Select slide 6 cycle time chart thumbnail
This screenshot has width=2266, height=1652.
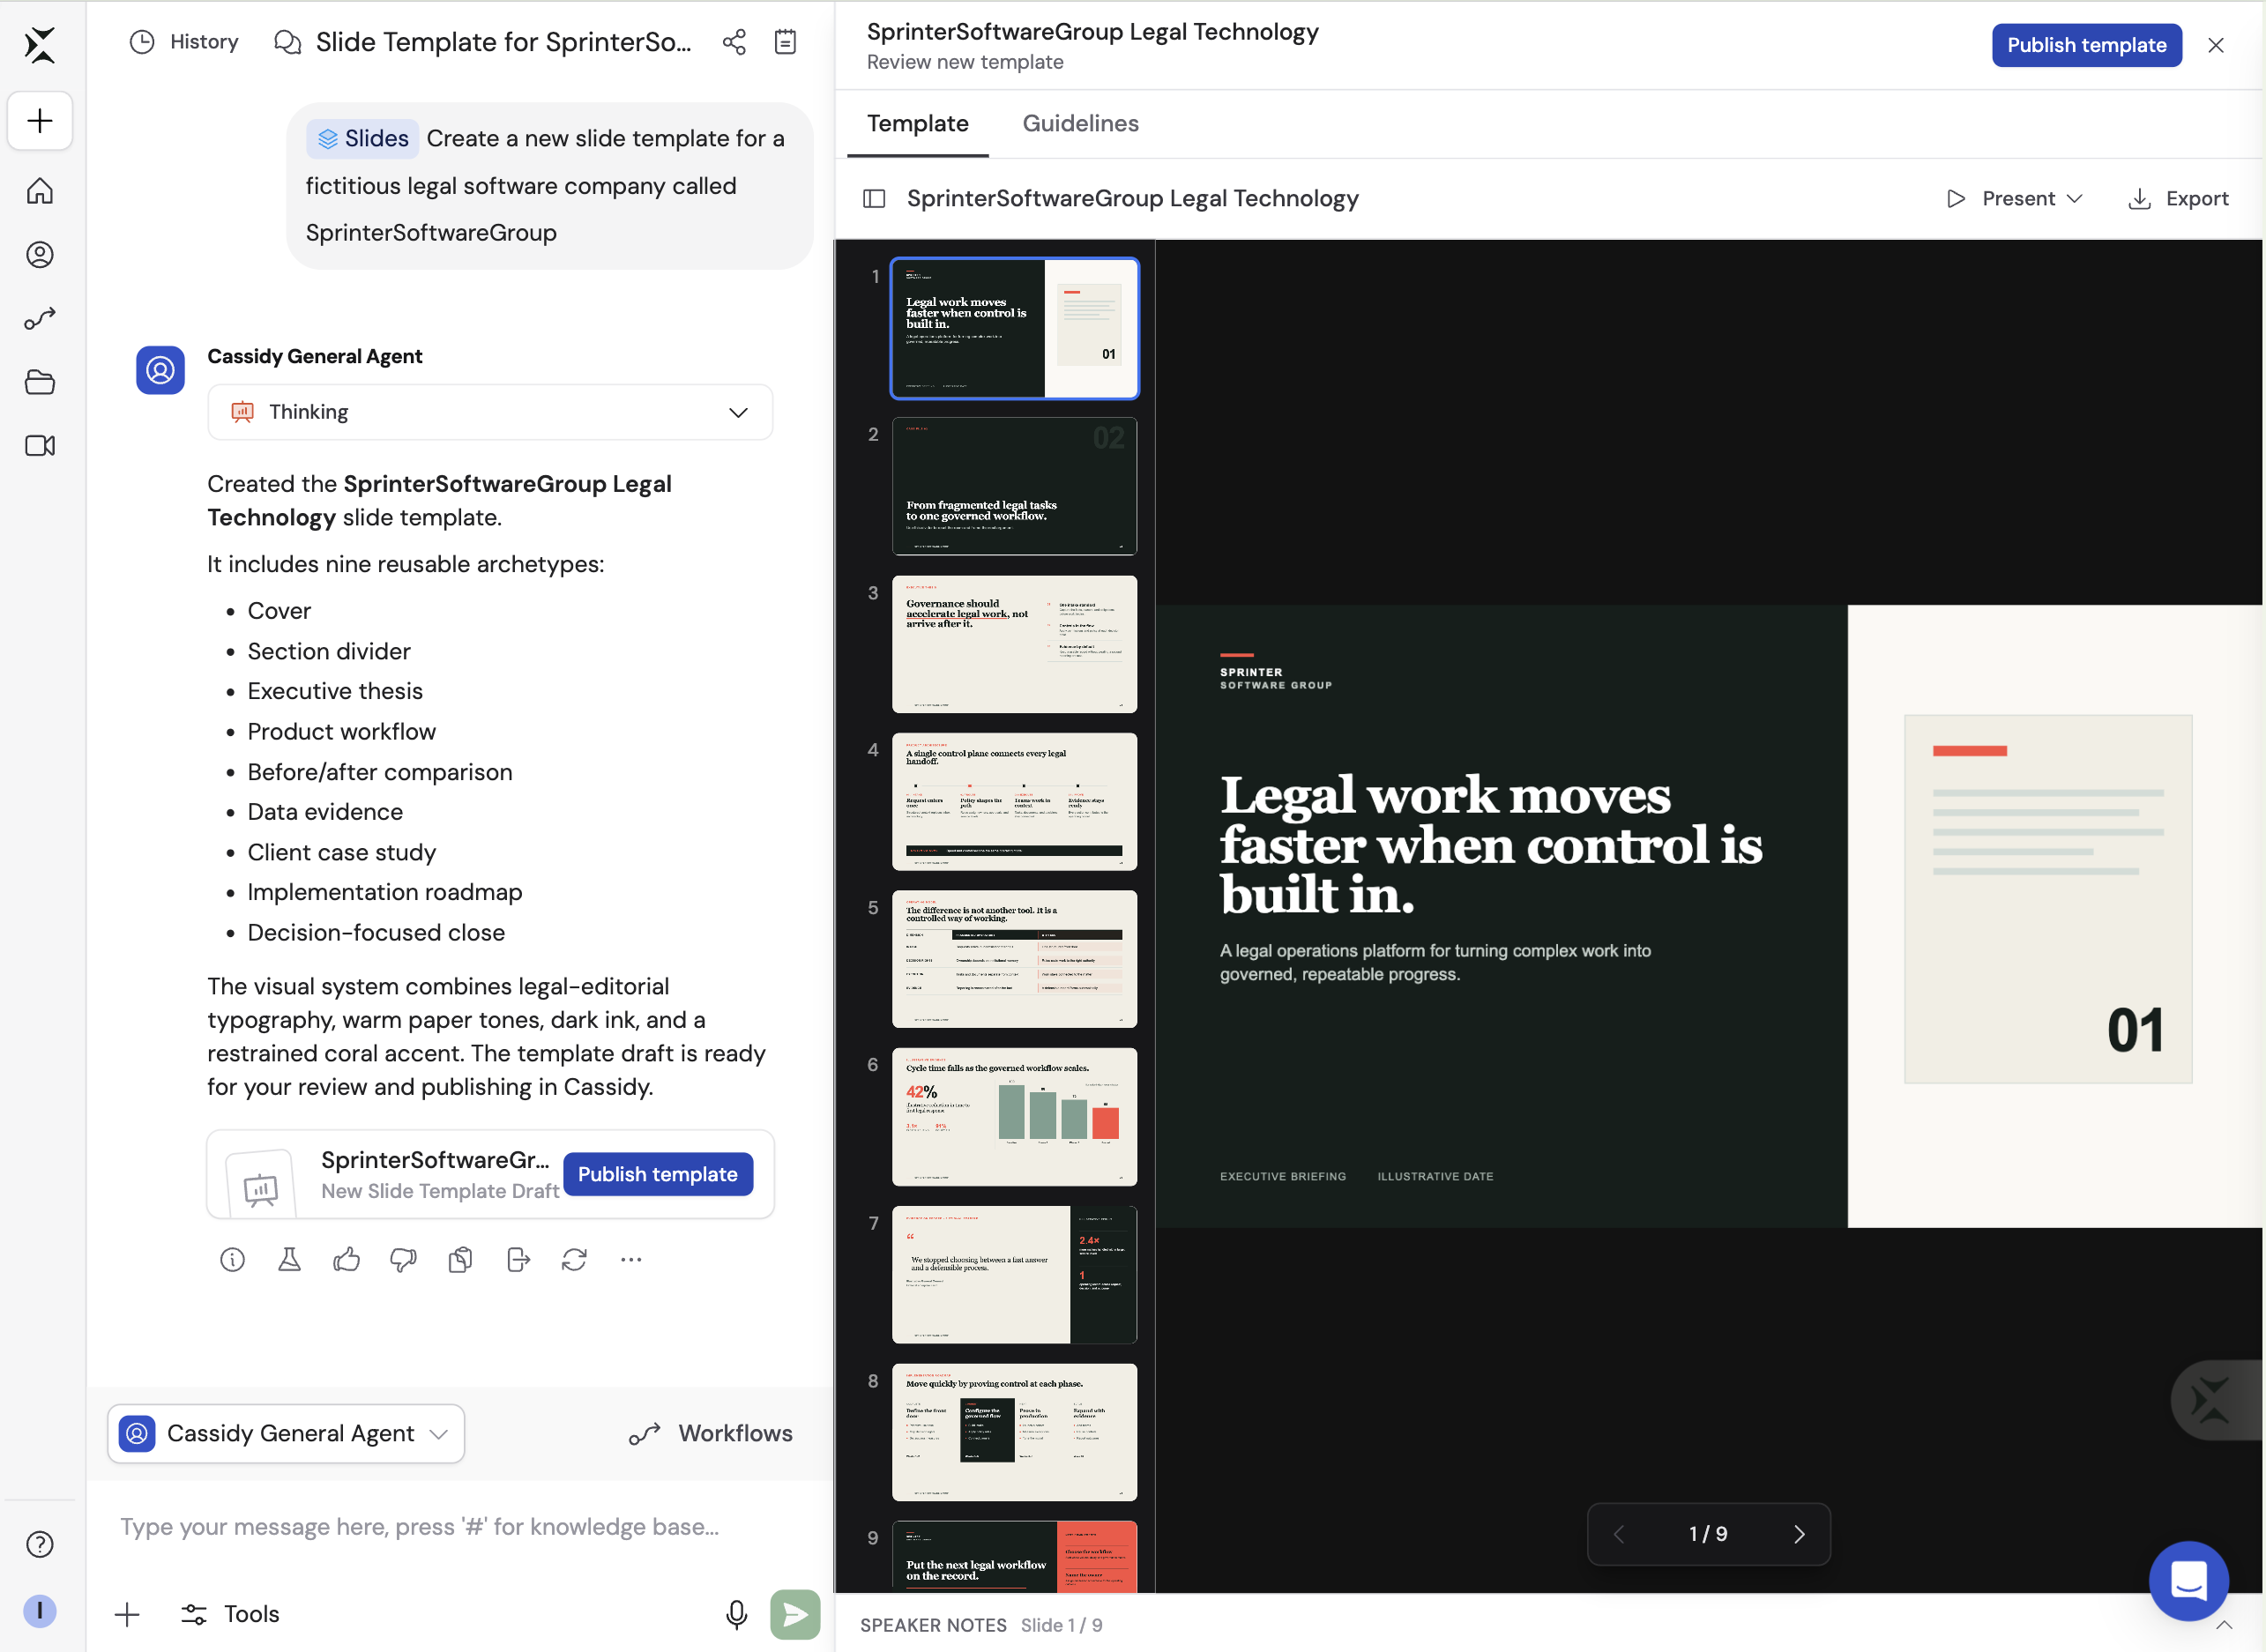(x=1014, y=1117)
